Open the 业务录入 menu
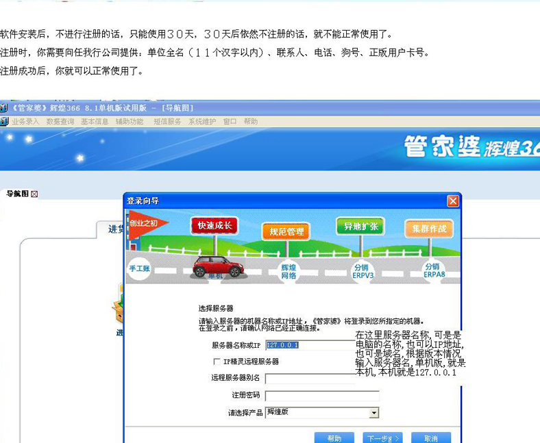Screen dimensions: 540x443 (25, 121)
